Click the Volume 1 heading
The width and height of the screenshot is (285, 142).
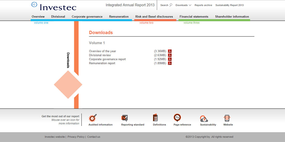point(97,43)
